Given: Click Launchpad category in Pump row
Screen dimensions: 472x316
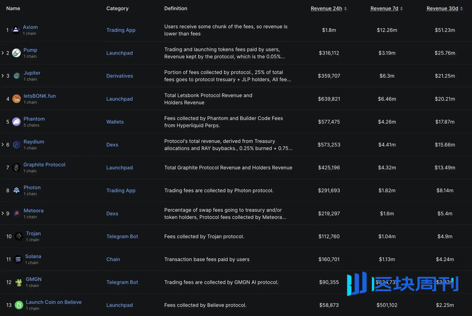Looking at the screenshot, I should tap(120, 53).
